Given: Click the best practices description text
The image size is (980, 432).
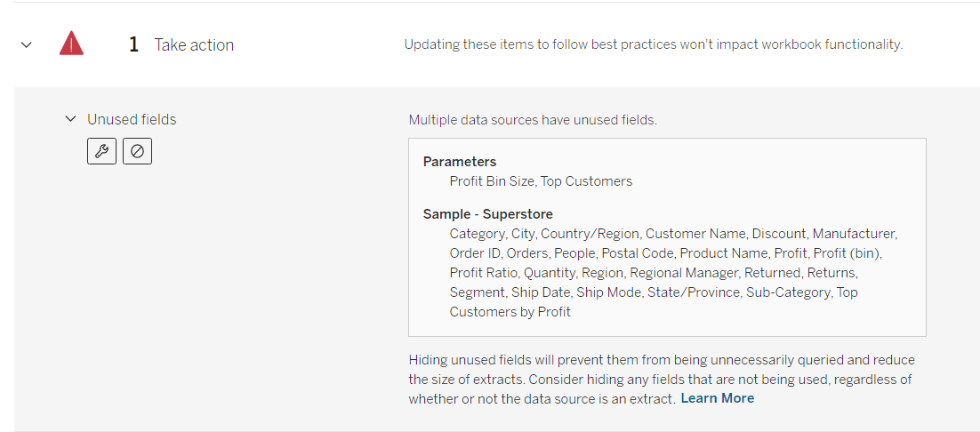Looking at the screenshot, I should (x=654, y=44).
